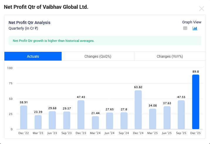
Task: Open the Actuals tab
Action: point(33,56)
